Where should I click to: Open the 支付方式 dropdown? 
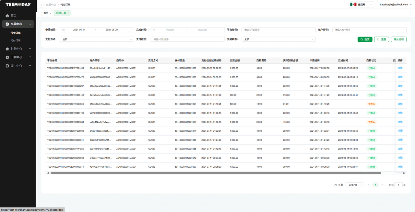tap(97, 39)
